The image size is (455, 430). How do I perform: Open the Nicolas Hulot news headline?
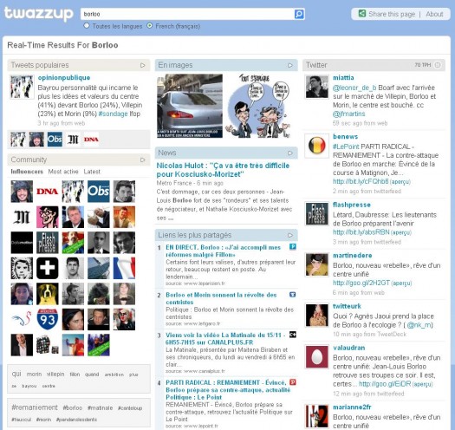[x=223, y=170]
